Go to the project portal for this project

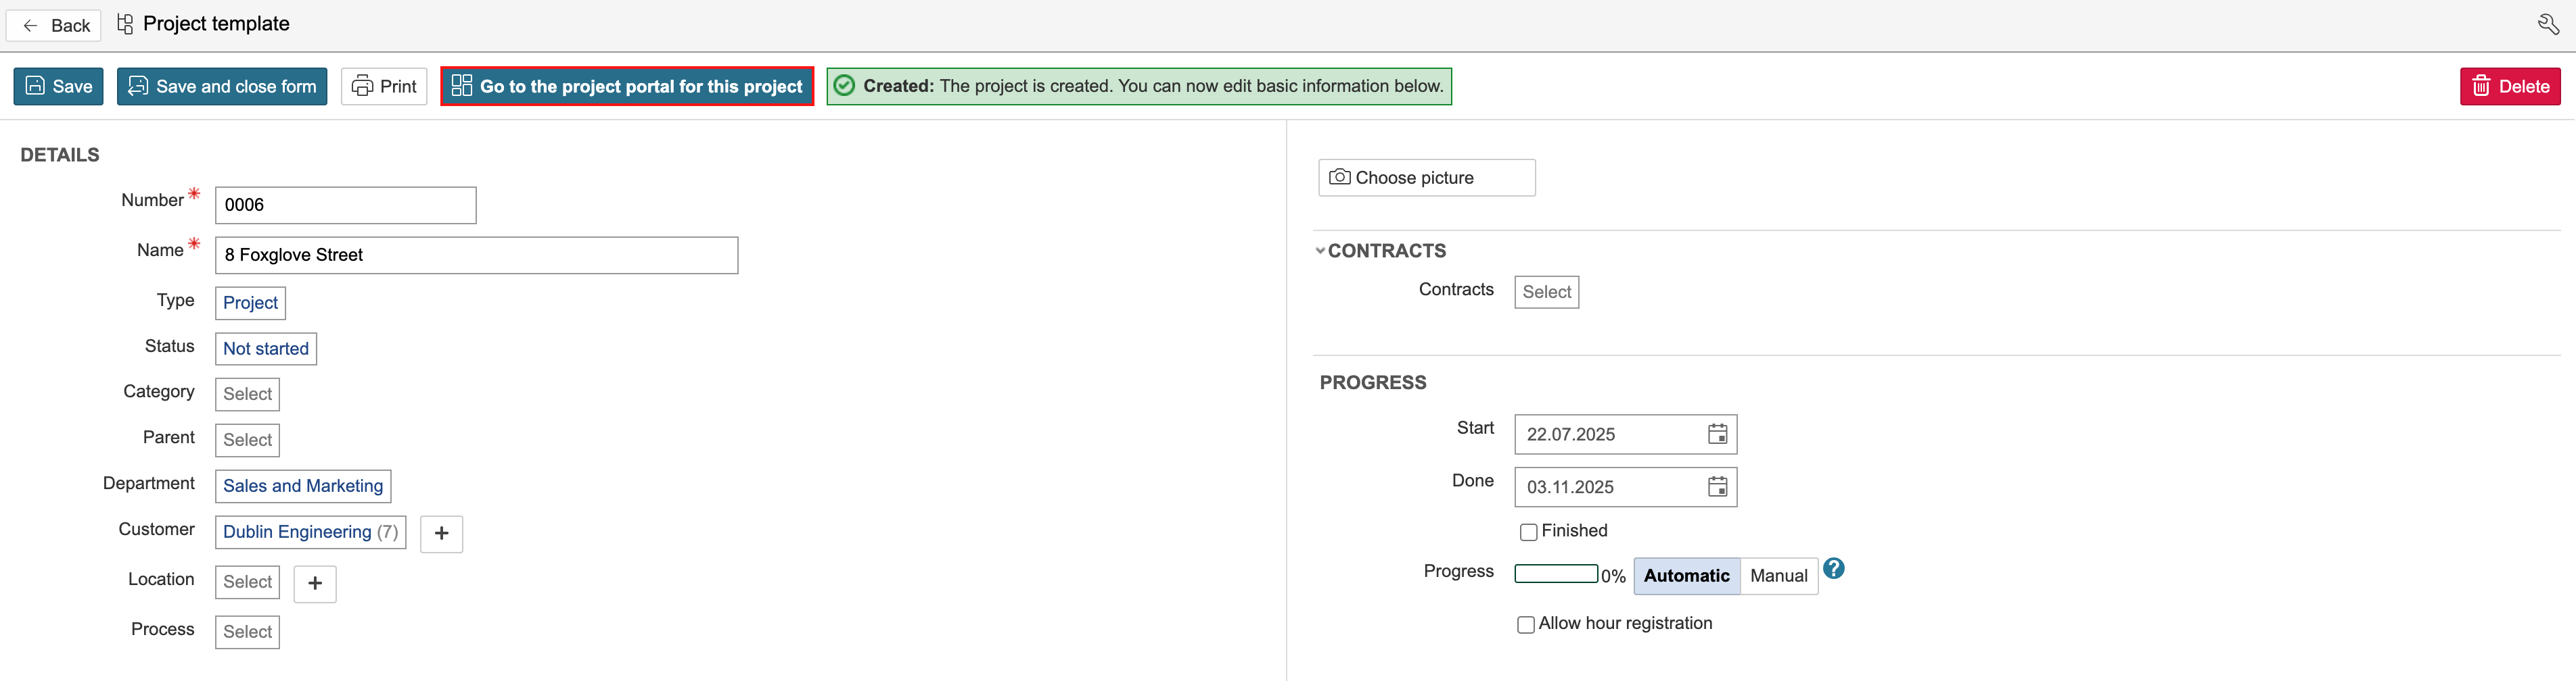(x=627, y=87)
